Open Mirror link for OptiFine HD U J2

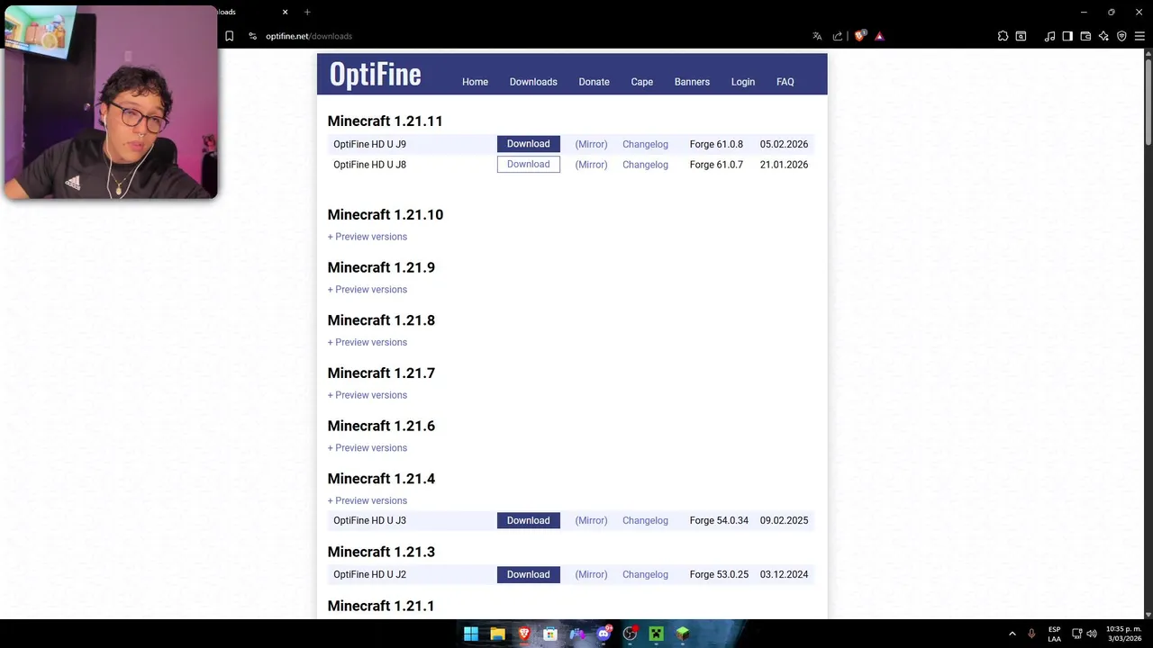(591, 574)
